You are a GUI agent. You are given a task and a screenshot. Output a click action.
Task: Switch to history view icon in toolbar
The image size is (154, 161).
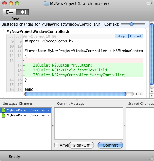(9, 12)
